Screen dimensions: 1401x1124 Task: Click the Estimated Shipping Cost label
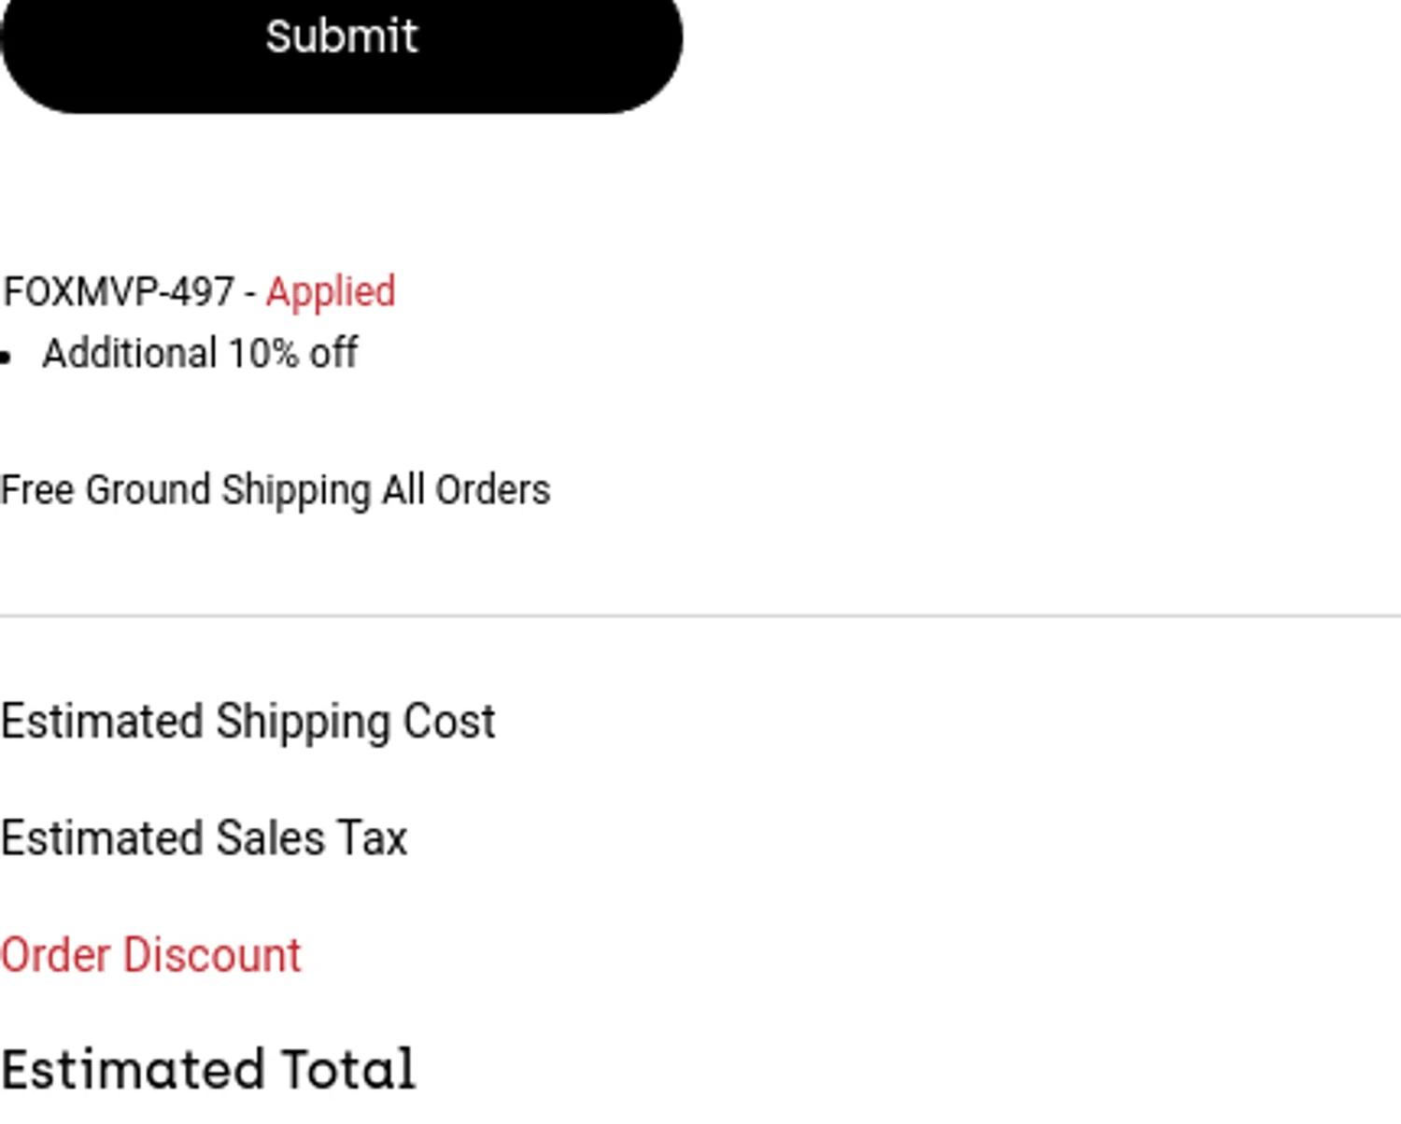[x=248, y=722]
